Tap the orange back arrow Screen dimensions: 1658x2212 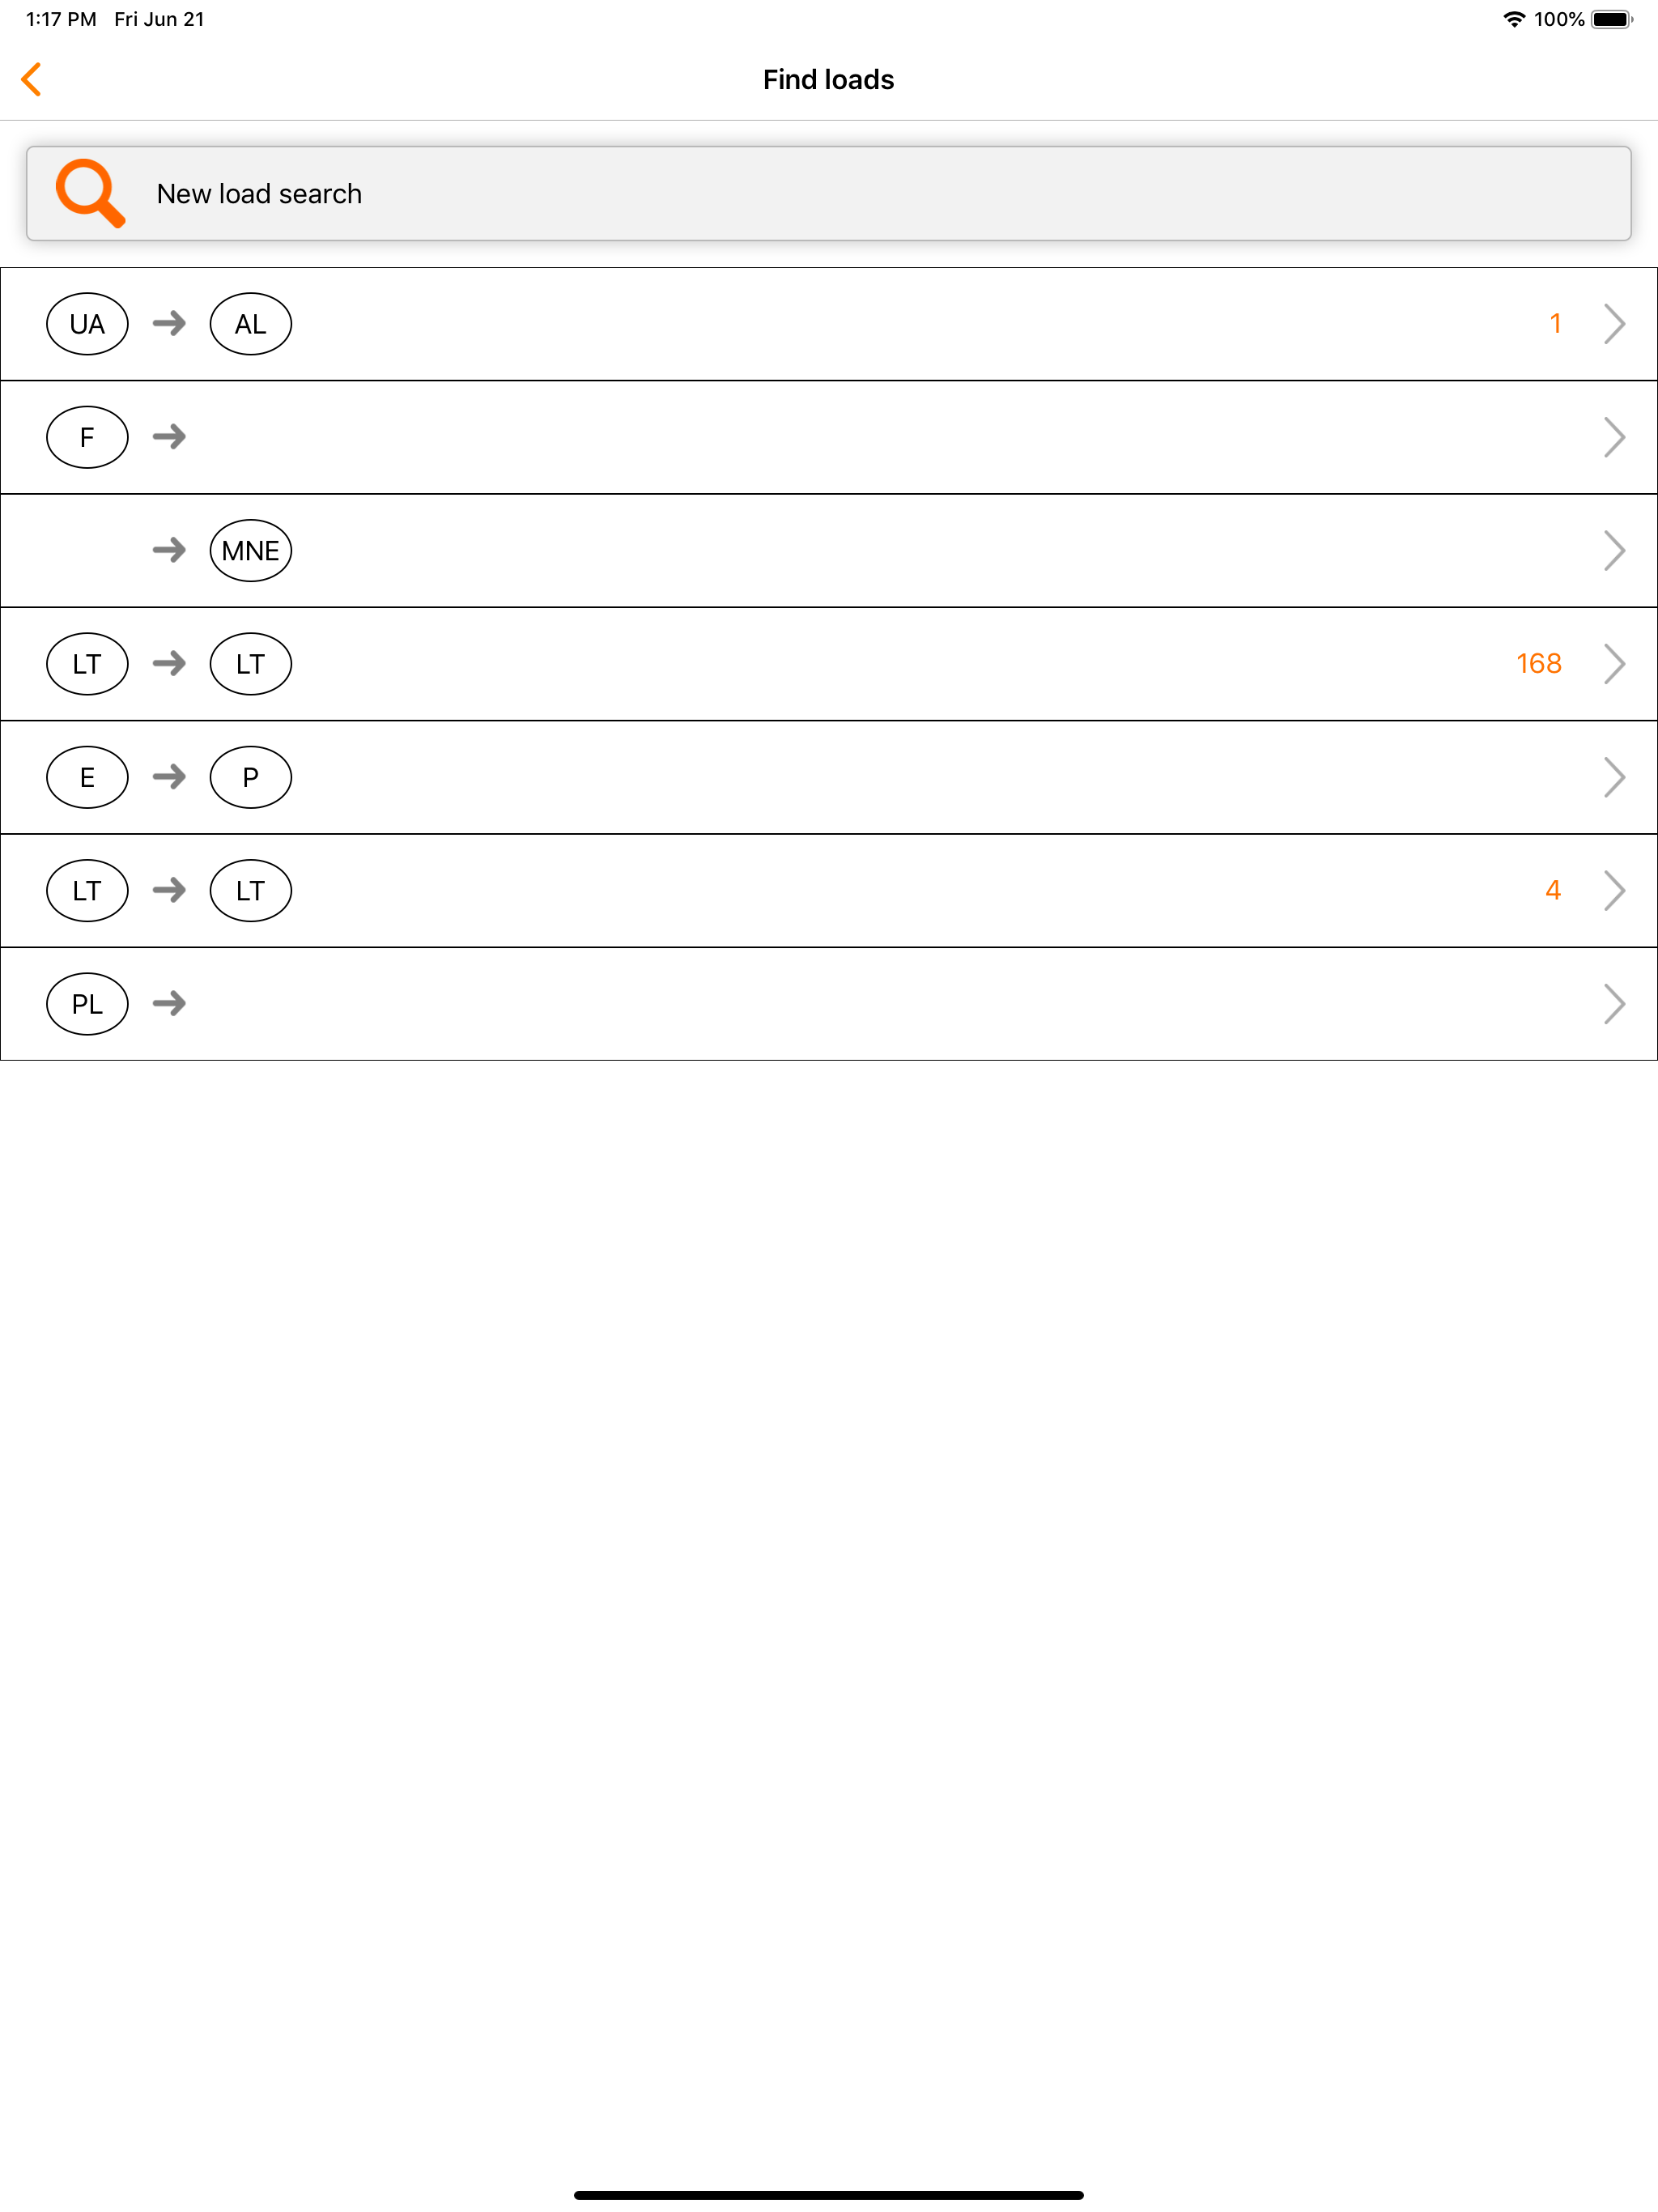pos(32,79)
